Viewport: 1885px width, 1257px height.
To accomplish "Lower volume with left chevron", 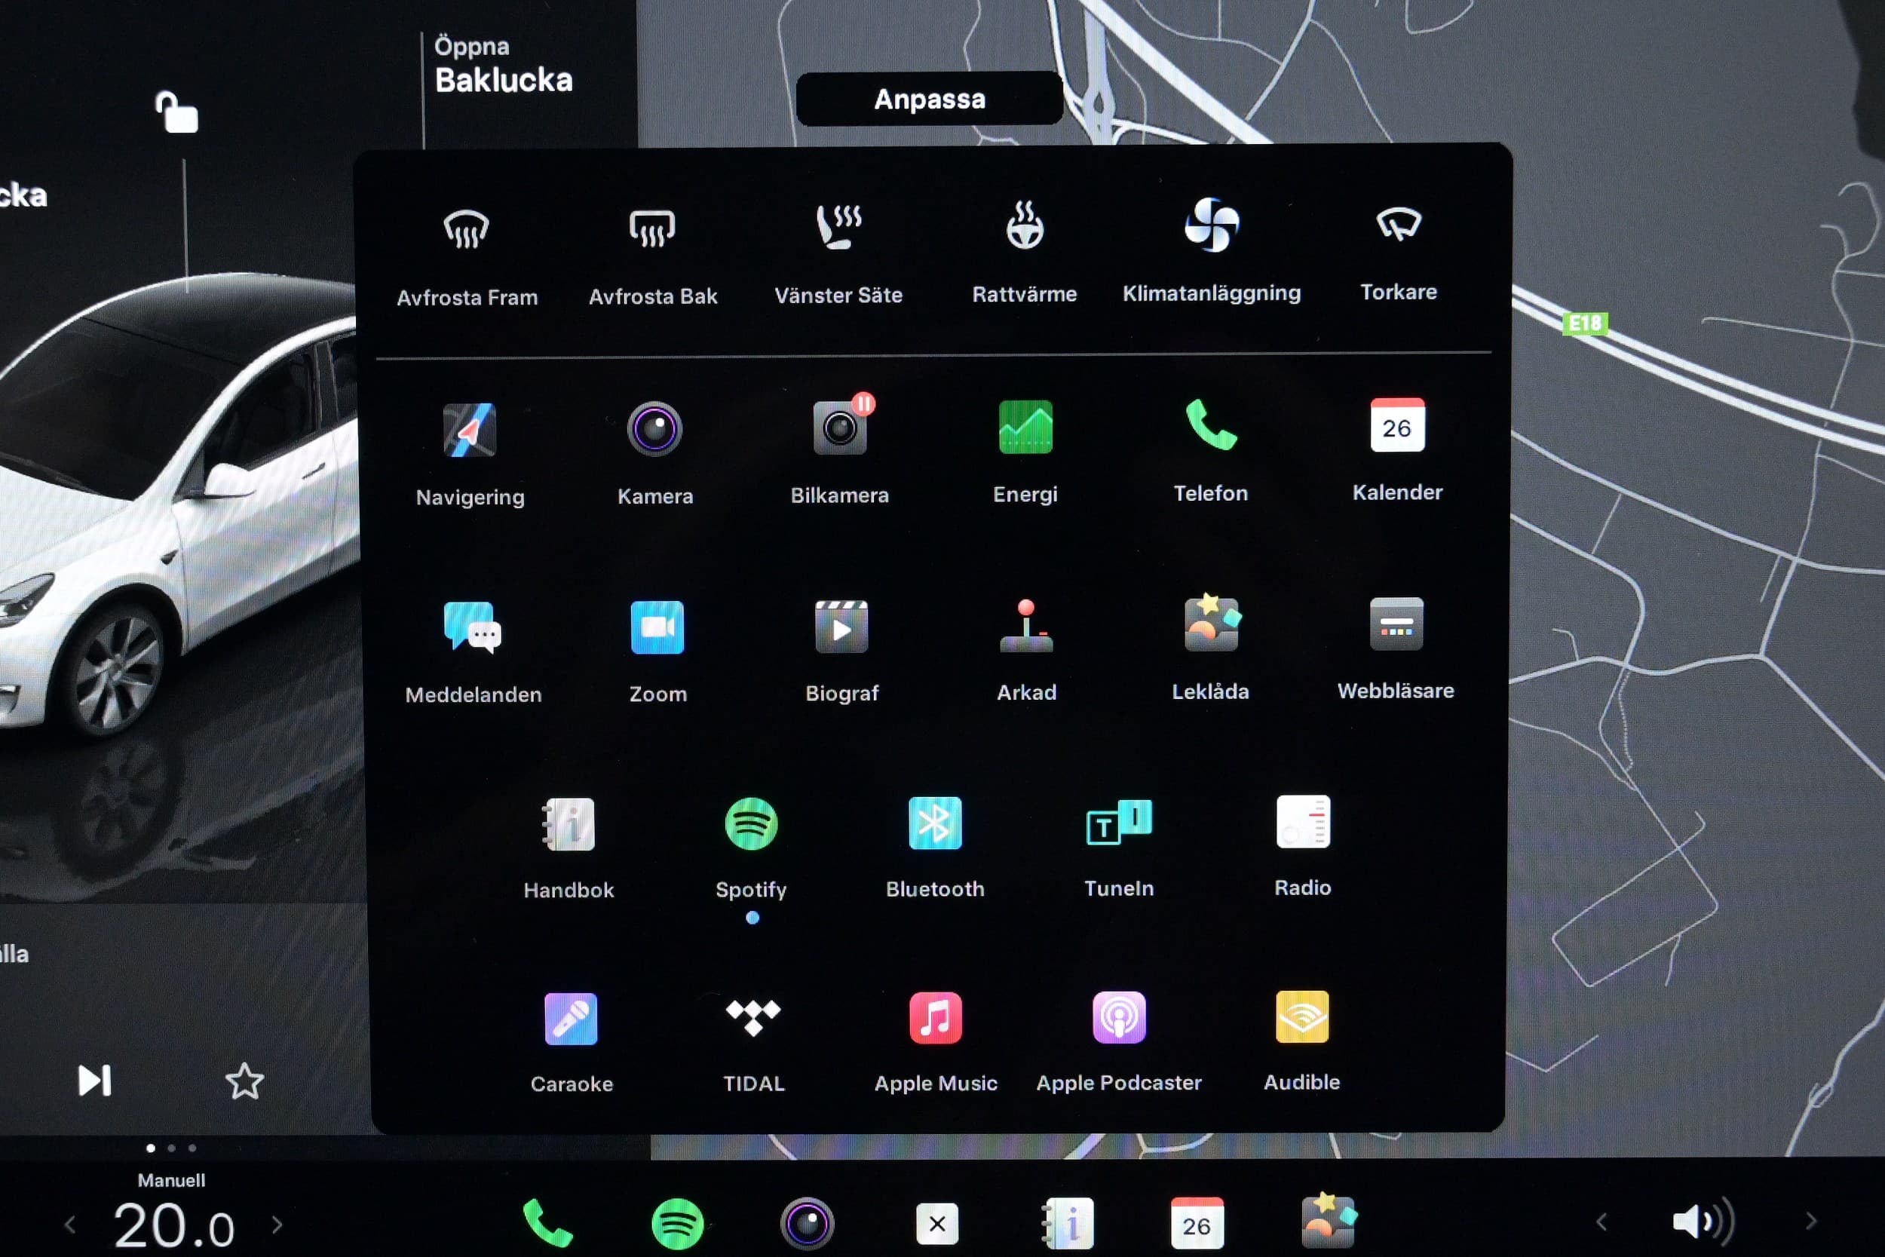I will (x=1601, y=1222).
